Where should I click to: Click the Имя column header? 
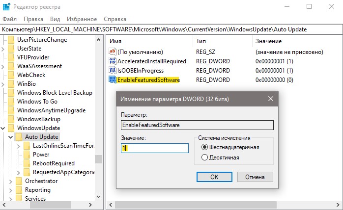point(150,41)
